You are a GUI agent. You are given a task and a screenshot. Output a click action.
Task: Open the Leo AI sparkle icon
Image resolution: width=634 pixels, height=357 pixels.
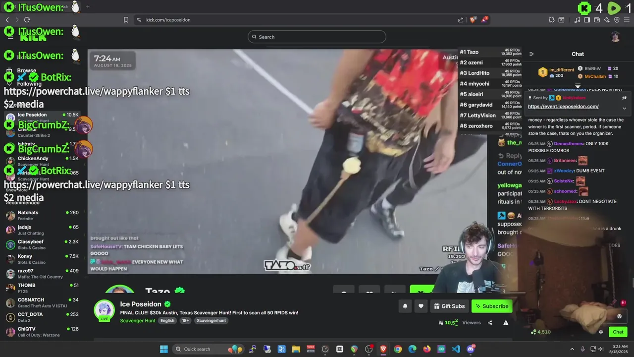click(x=607, y=20)
